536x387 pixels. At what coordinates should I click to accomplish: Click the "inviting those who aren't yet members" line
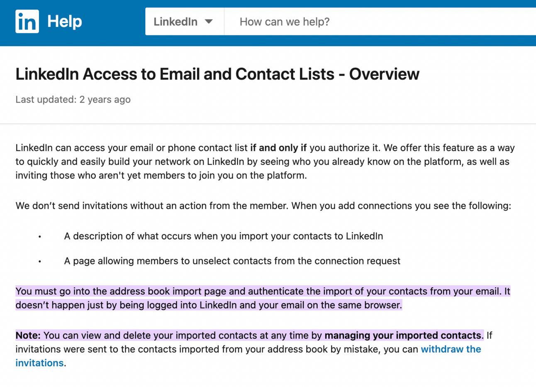(161, 176)
